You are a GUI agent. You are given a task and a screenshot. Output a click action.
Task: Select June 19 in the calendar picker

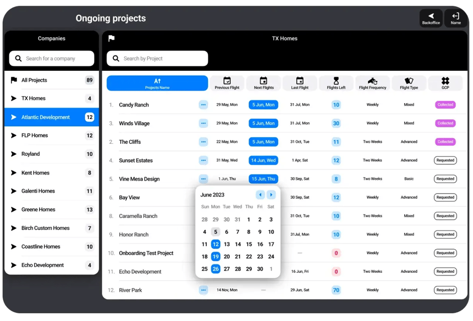(x=215, y=256)
